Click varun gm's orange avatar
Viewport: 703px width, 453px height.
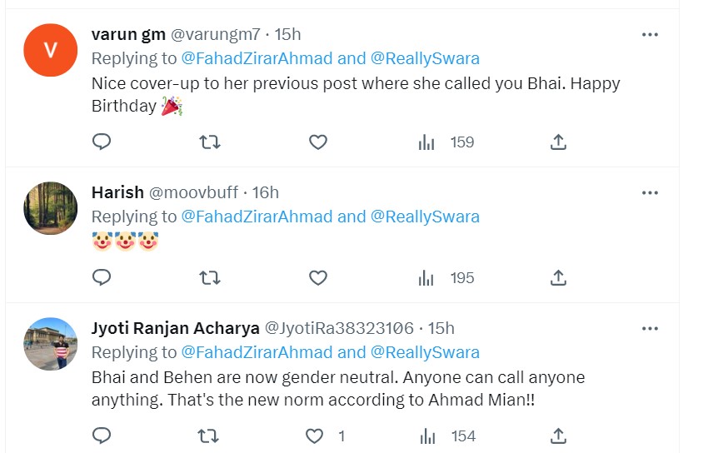point(51,50)
